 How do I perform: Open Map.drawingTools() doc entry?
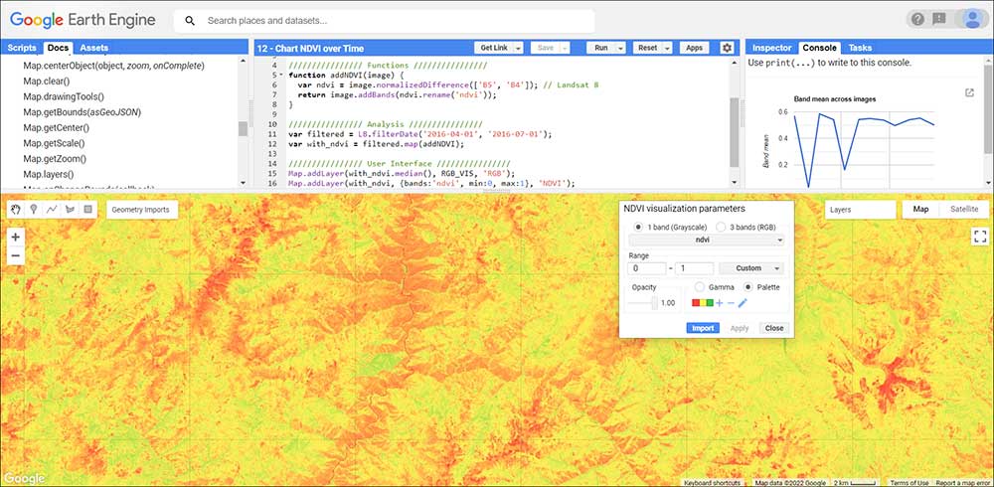pos(64,96)
